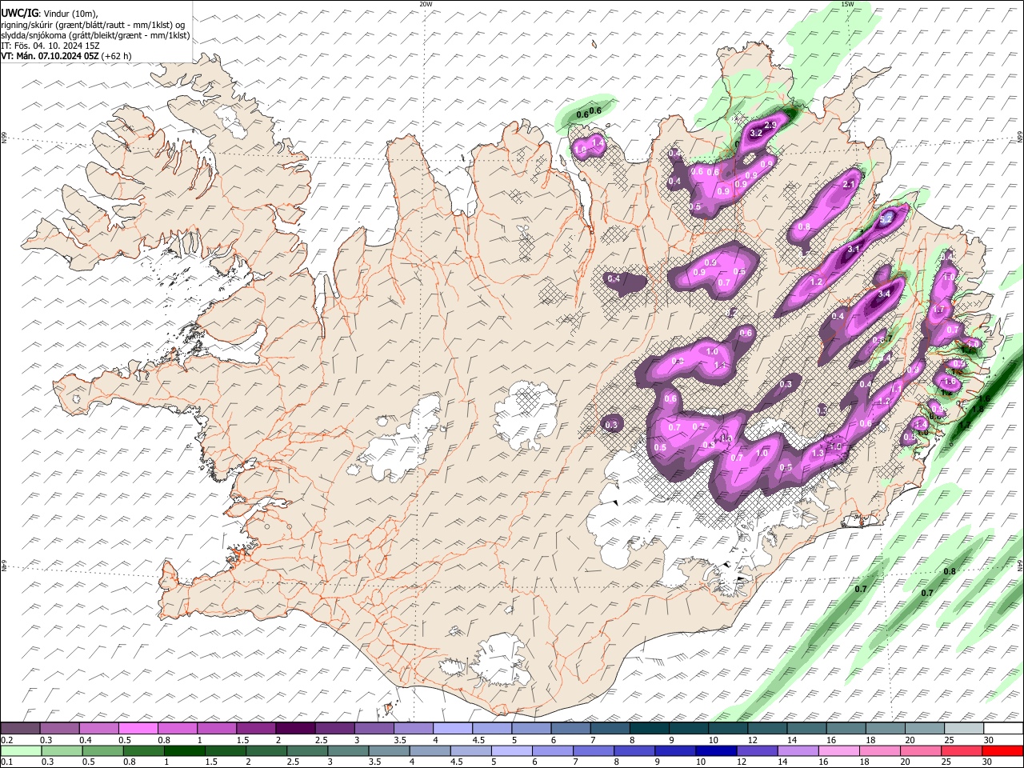Click the dark purple 0.2 swatch in upper legend
This screenshot has width=1024, height=768.
20,729
